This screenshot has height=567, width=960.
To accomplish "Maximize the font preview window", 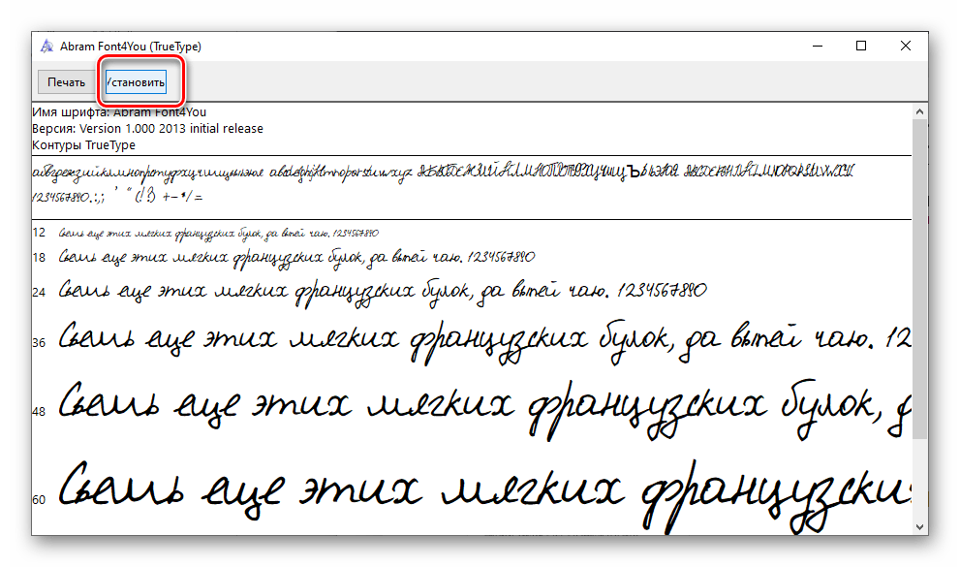I will tap(860, 46).
